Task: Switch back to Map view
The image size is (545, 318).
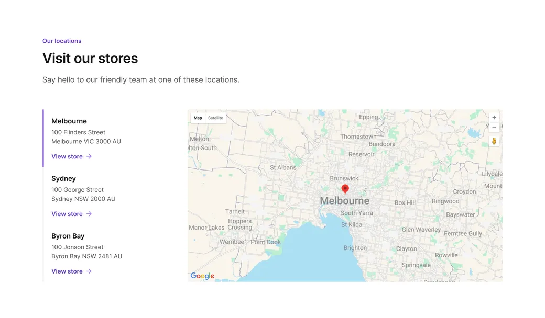Action: coord(198,118)
